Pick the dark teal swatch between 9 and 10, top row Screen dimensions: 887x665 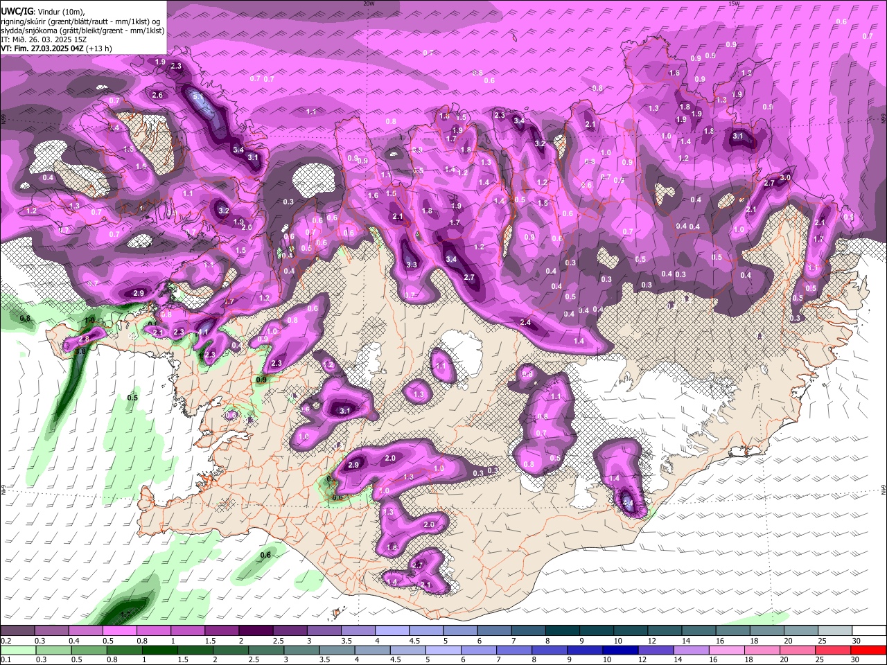pyautogui.click(x=597, y=631)
